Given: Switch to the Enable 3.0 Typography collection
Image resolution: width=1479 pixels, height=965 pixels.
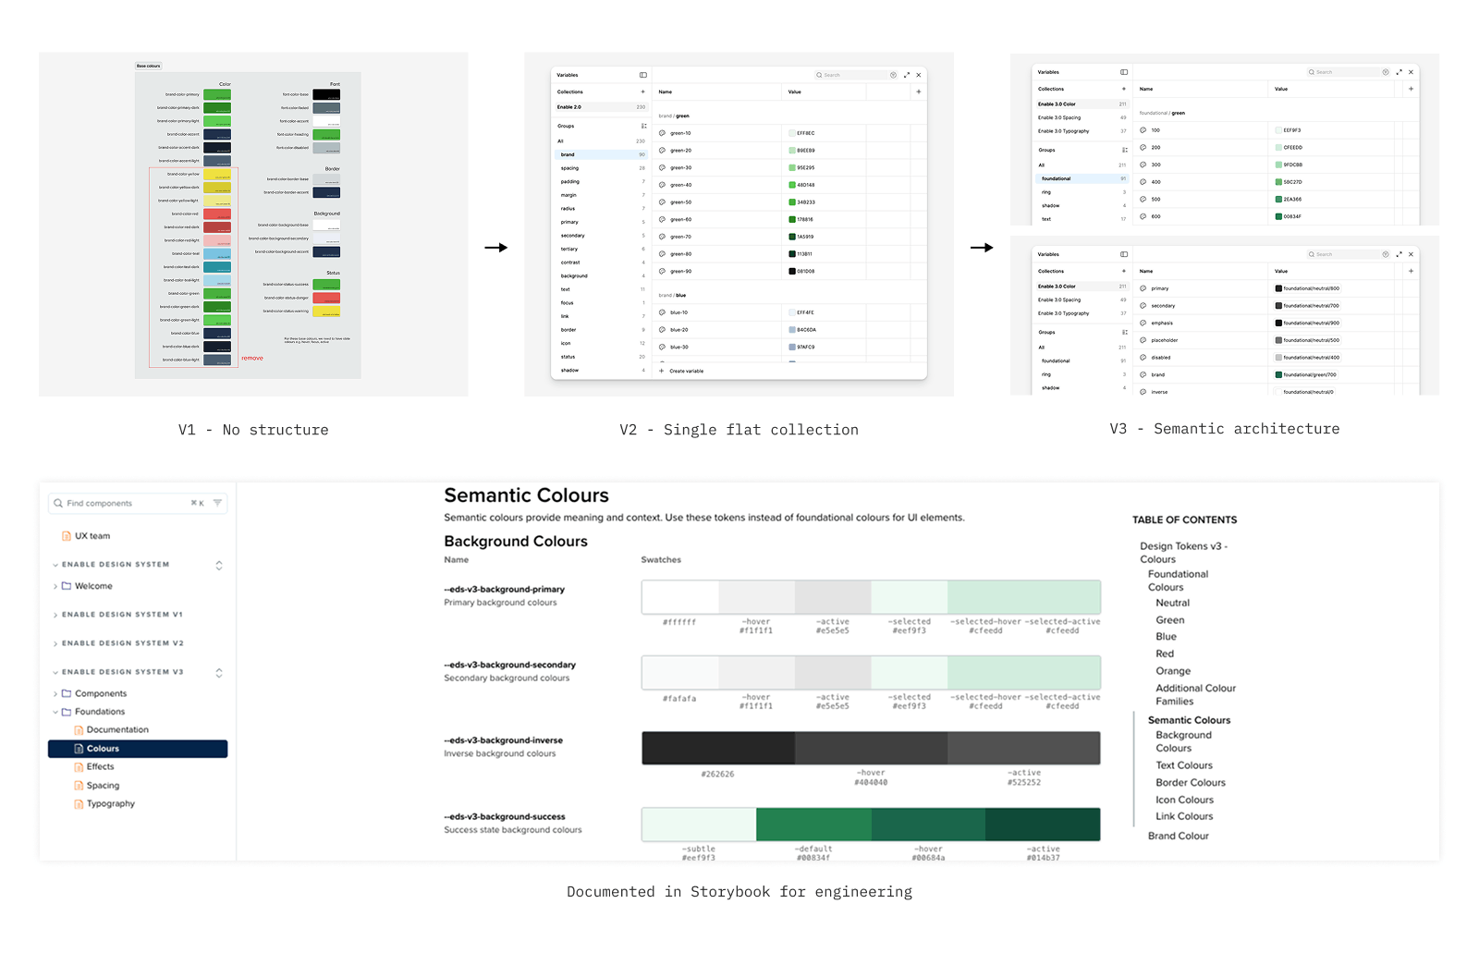Looking at the screenshot, I should [x=1064, y=131].
